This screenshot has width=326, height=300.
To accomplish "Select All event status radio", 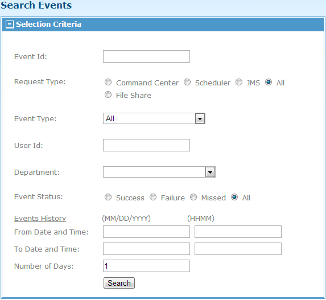I will coord(234,197).
